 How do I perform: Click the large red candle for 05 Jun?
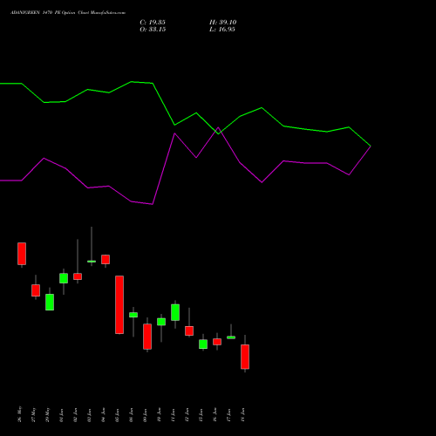click(119, 304)
